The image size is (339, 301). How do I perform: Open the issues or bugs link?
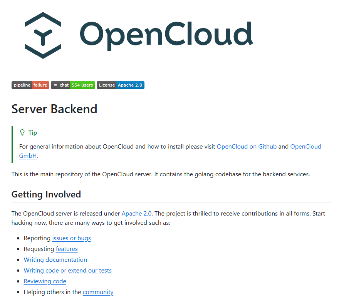pyautogui.click(x=71, y=238)
